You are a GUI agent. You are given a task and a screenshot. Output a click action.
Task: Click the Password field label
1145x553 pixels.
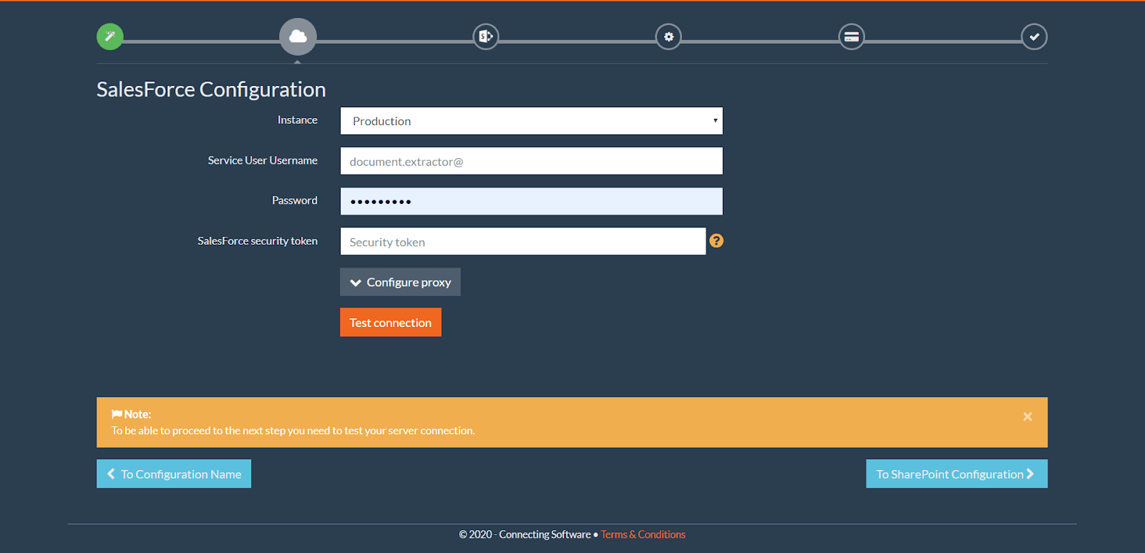295,200
